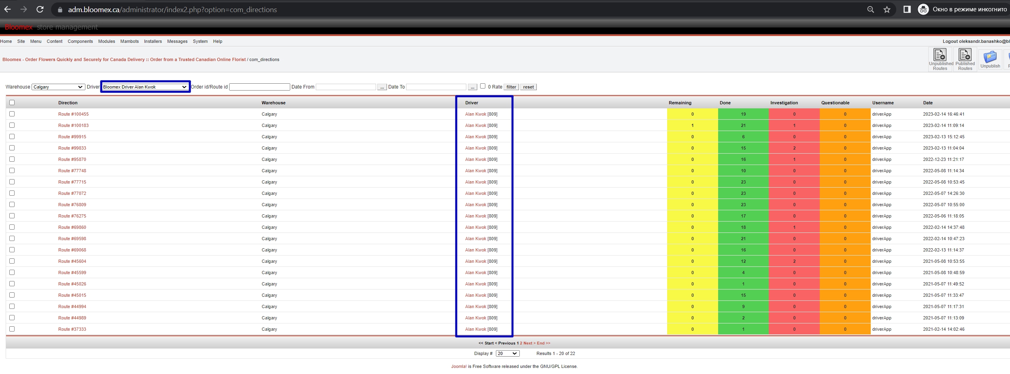Click the yellow Remaining cell for Route #100183
This screenshot has height=374, width=1010.
pyautogui.click(x=693, y=125)
